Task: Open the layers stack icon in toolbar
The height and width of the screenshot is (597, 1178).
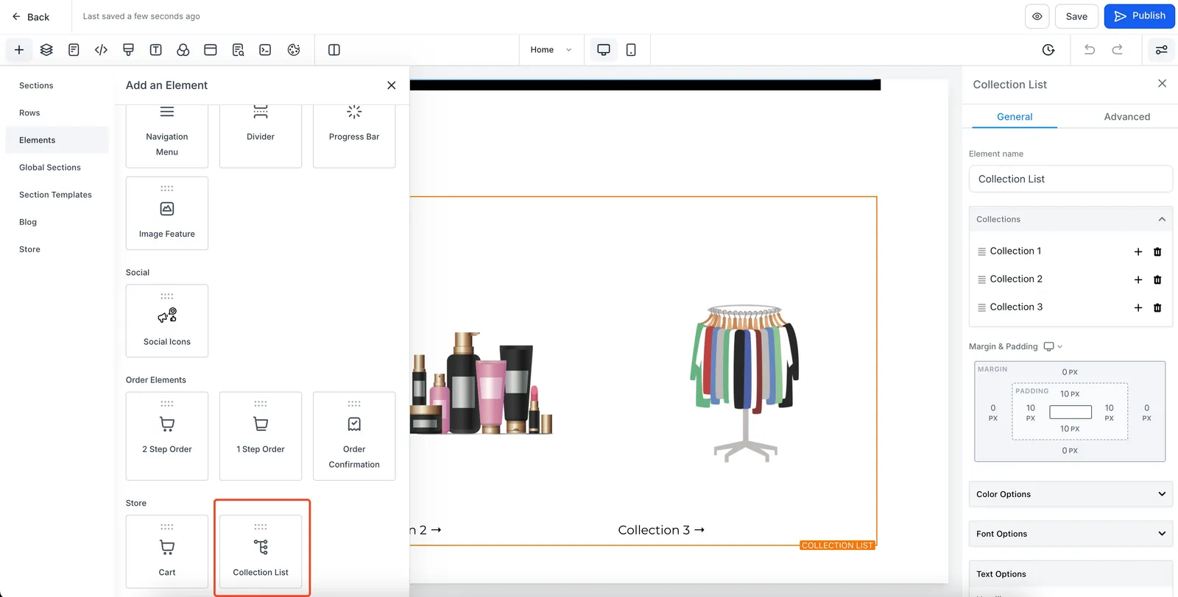Action: point(46,50)
